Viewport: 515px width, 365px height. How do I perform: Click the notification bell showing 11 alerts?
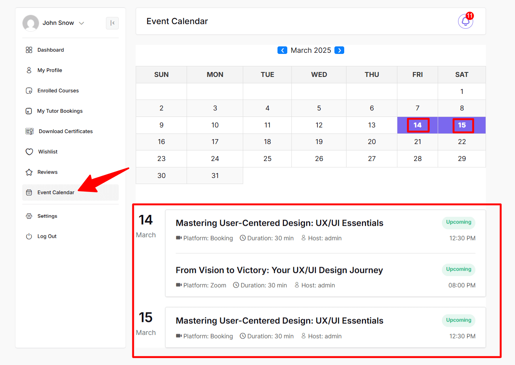coord(465,21)
